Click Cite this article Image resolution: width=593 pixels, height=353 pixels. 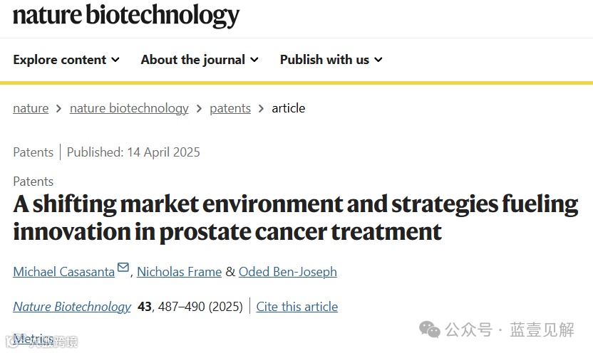297,307
